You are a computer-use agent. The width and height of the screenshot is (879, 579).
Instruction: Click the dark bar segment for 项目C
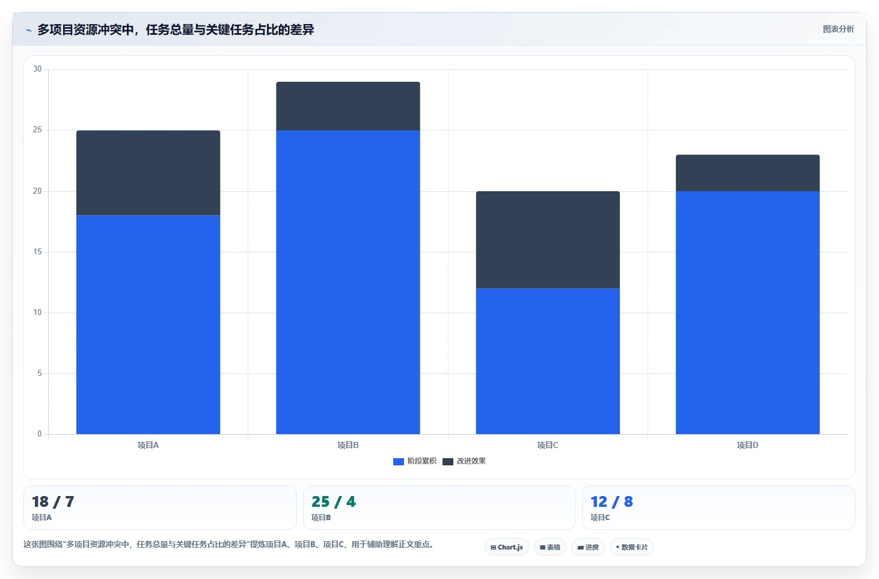[x=548, y=240]
